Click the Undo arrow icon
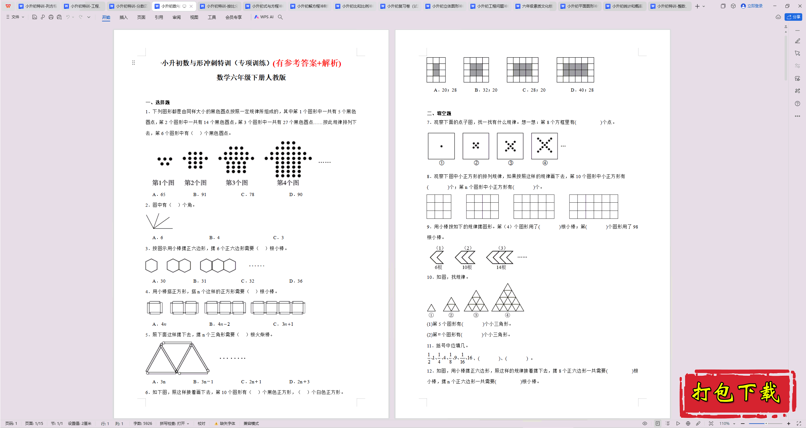Image resolution: width=806 pixels, height=428 pixels. tap(68, 17)
